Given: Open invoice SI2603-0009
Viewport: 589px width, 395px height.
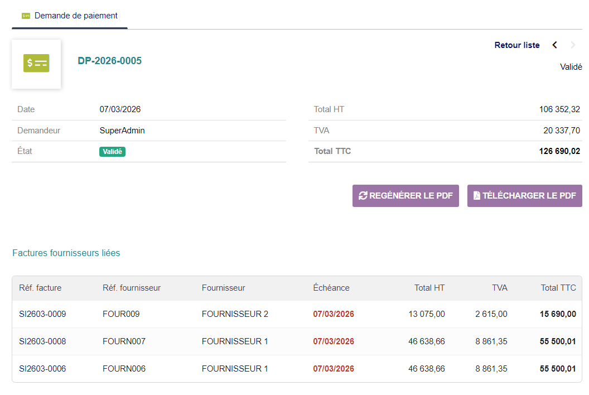Looking at the screenshot, I should click(x=42, y=314).
